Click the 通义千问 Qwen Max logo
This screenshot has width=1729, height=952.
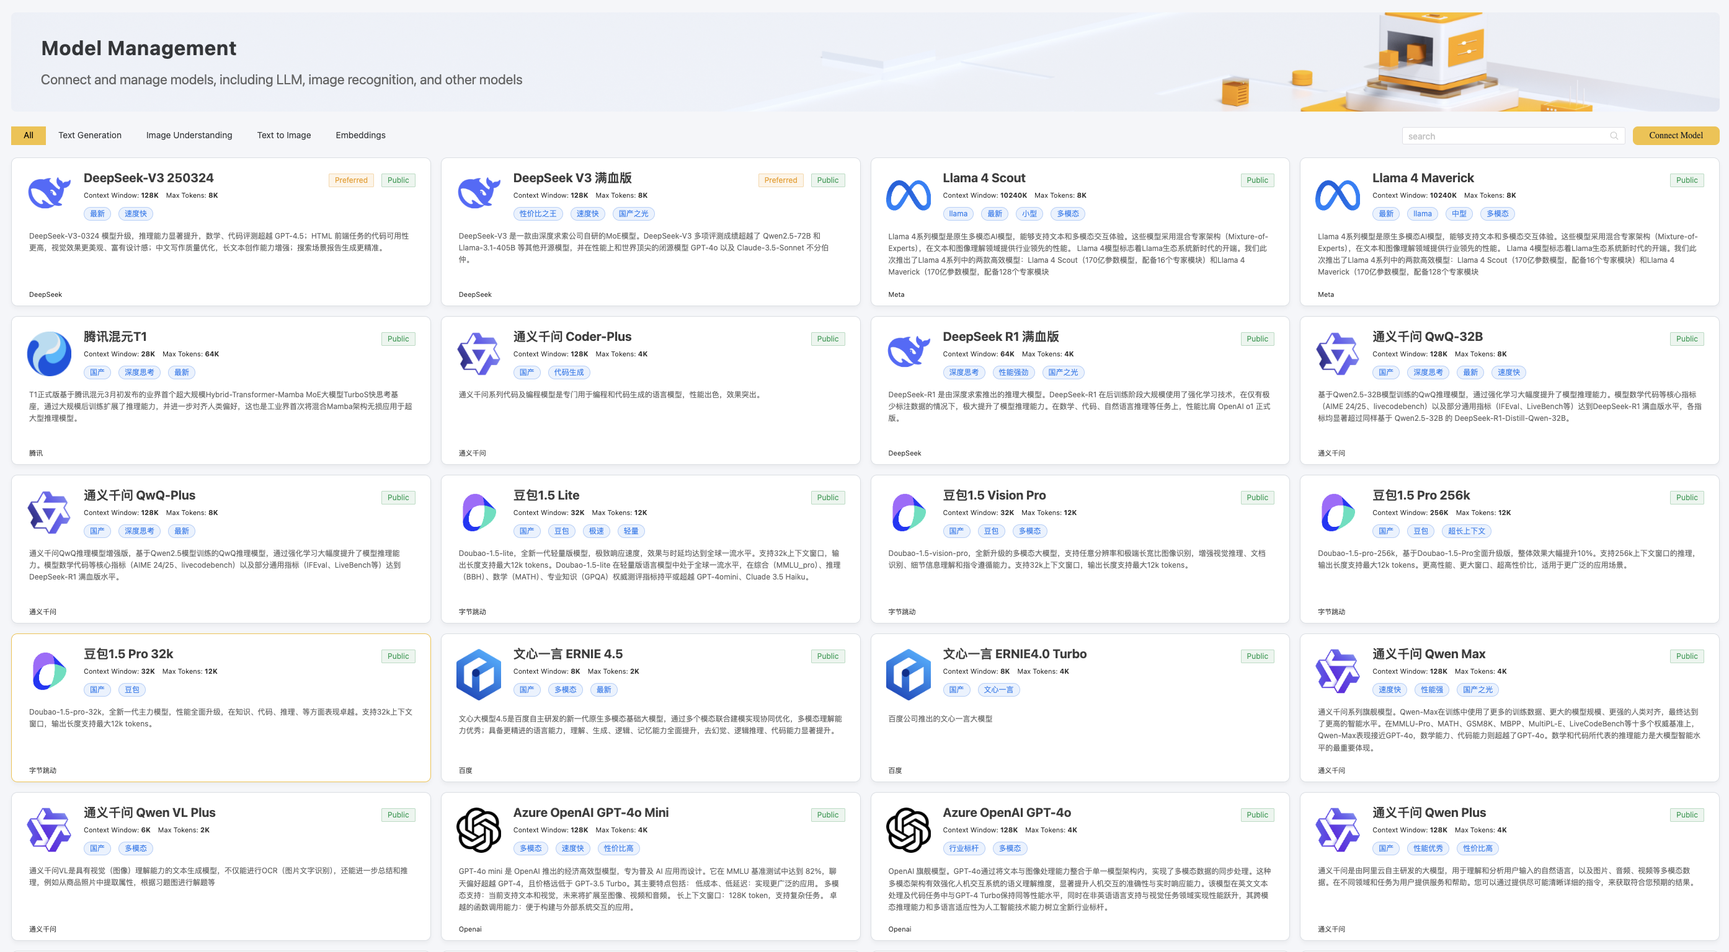point(1338,671)
